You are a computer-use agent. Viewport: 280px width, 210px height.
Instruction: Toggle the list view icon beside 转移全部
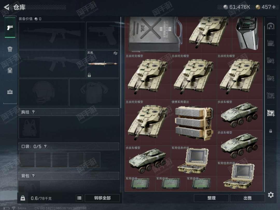click(x=79, y=198)
